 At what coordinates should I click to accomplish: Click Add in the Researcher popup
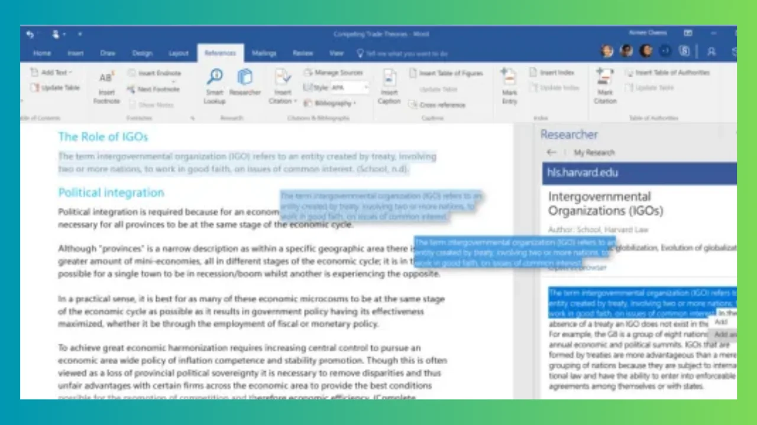click(x=721, y=322)
